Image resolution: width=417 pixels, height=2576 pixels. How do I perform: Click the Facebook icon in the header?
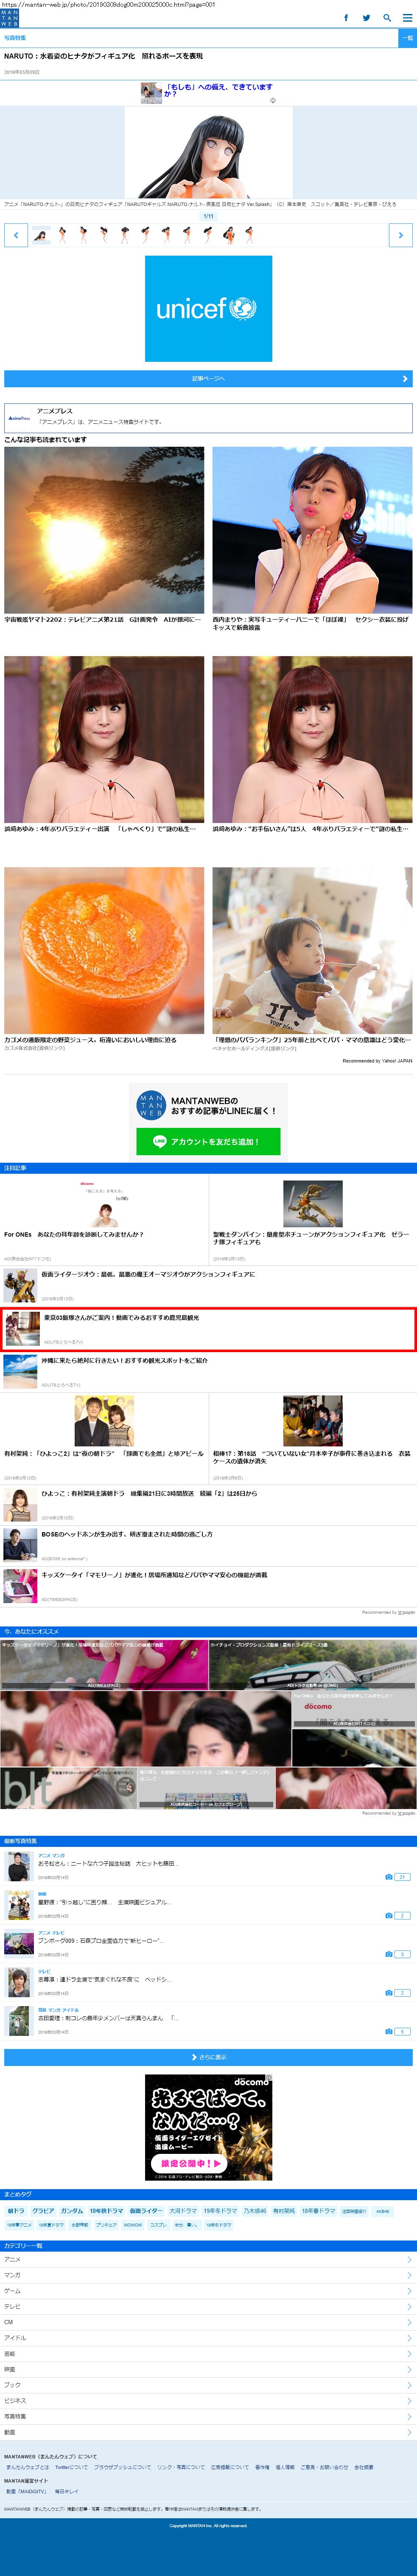[x=346, y=18]
